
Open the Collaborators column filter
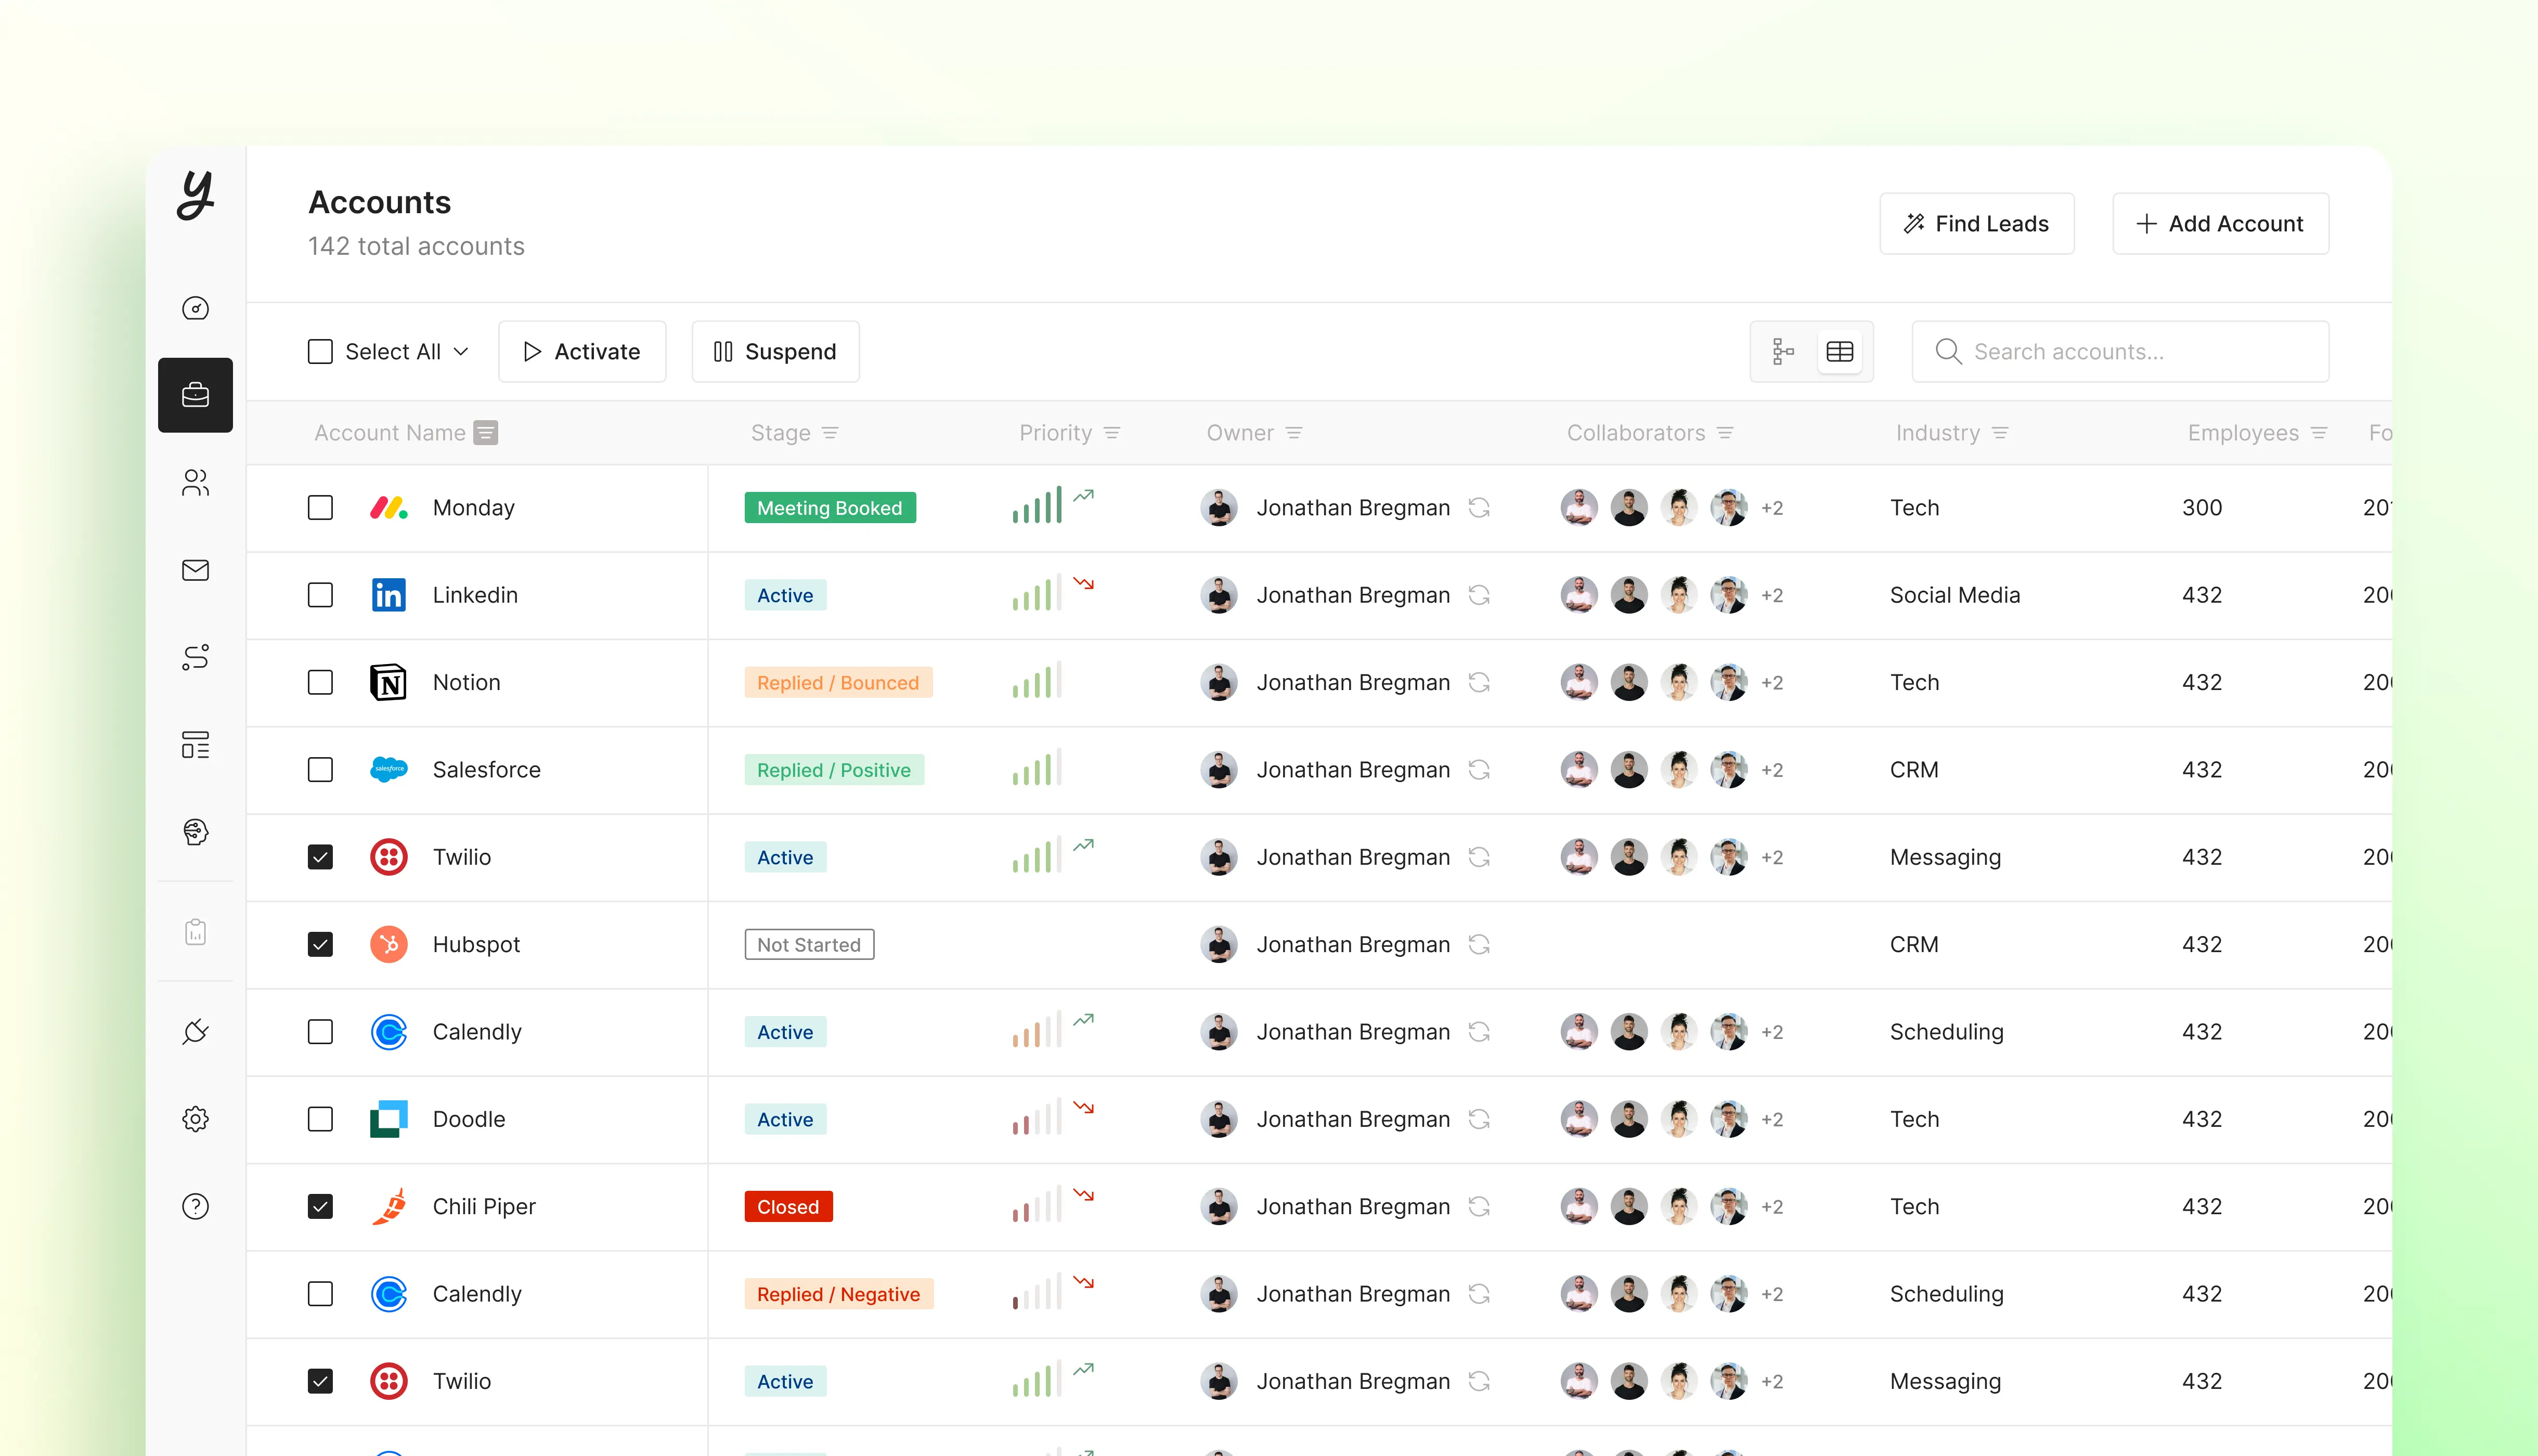pos(1725,433)
